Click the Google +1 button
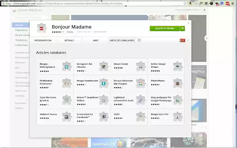Image resolution: width=237 pixels, height=148 pixels. [182, 40]
